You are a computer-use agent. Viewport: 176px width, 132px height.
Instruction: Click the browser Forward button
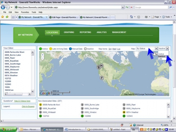[8, 7]
